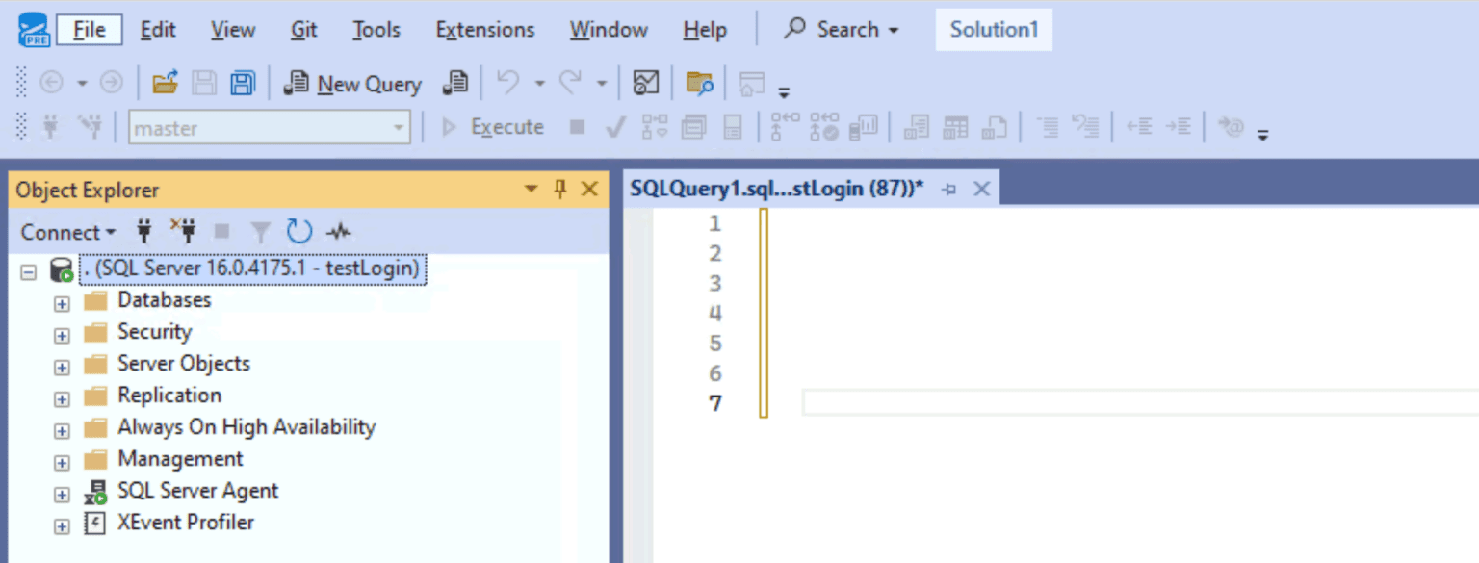1479x563 pixels.
Task: Click the Find in Files folder icon
Action: point(699,84)
